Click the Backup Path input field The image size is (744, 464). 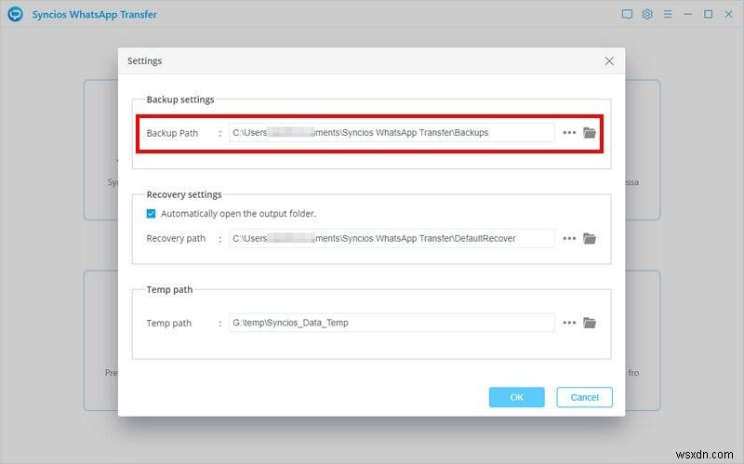tap(392, 133)
